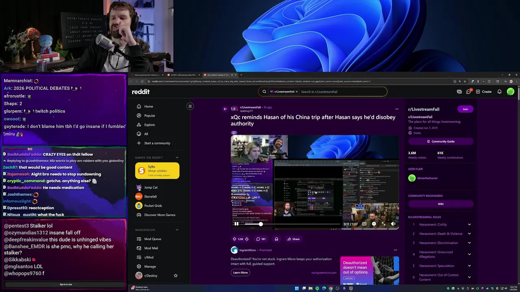Viewport: 520px width, 292px height.
Task: Reload the browser page
Action: click(x=142, y=81)
